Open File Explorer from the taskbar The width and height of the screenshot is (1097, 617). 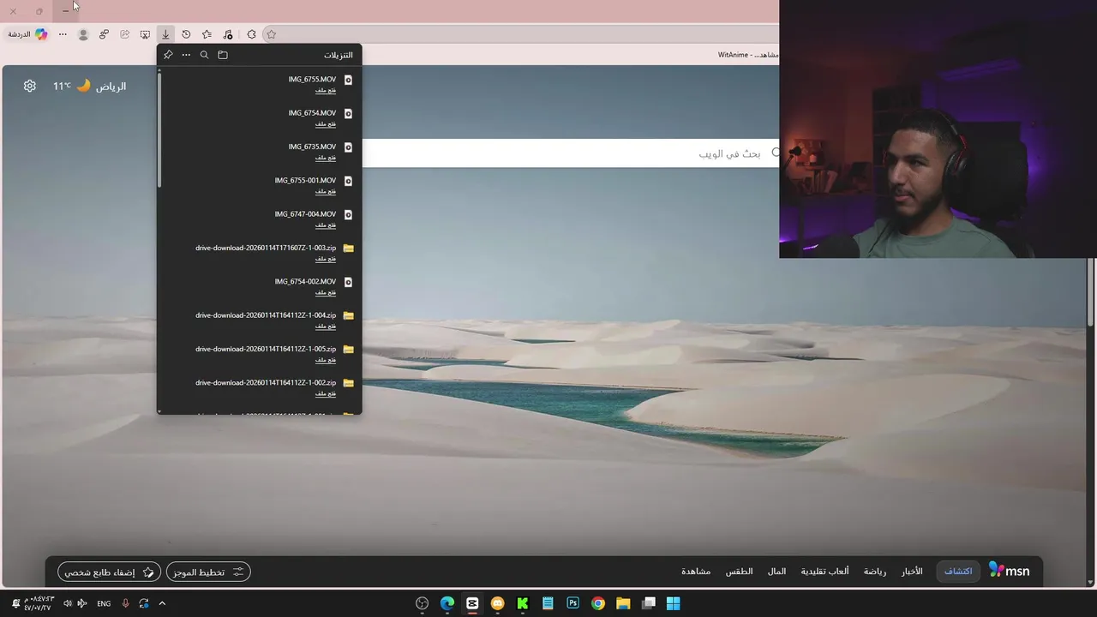point(623,603)
